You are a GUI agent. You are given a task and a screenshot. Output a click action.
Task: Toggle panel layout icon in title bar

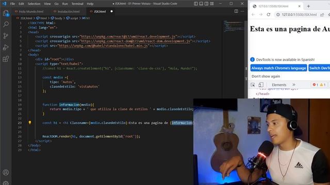tap(201, 4)
